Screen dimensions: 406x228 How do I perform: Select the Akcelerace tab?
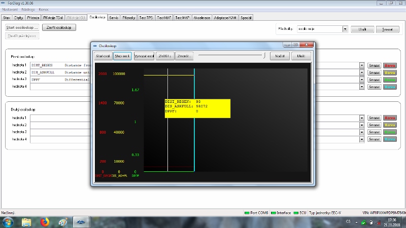[201, 18]
